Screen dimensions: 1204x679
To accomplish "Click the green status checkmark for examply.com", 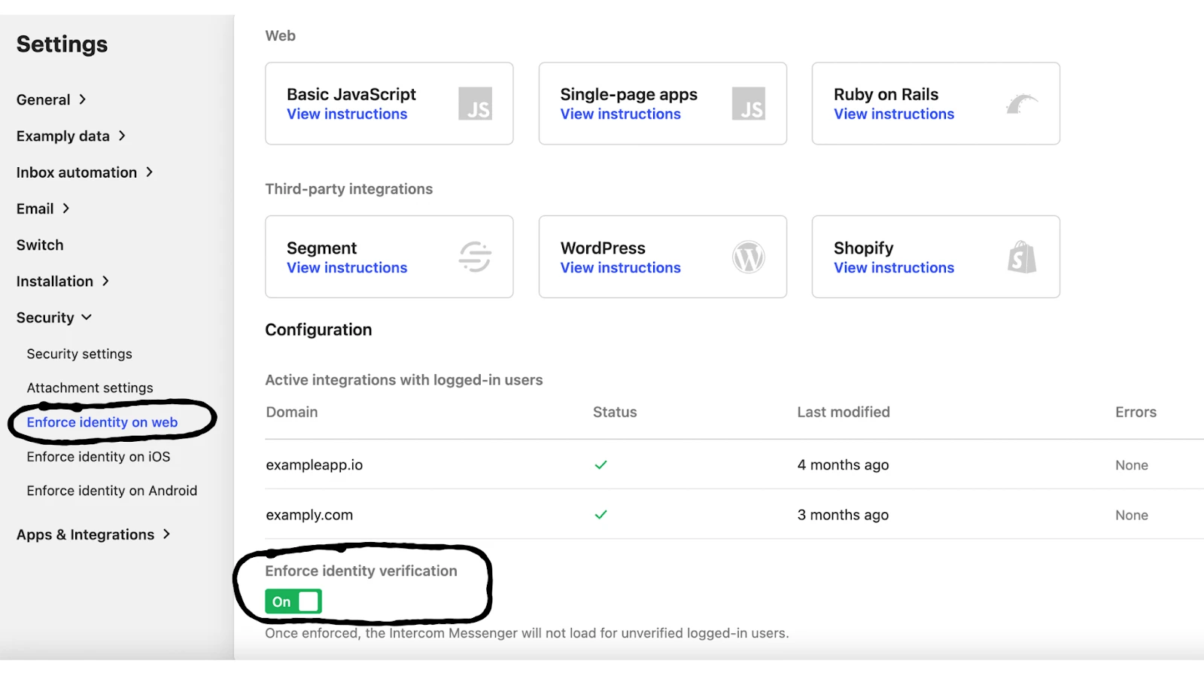I will point(601,515).
